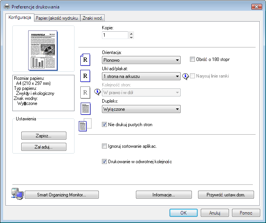Click the 'Orientacja:' label
The image size is (266, 223).
(x=112, y=52)
